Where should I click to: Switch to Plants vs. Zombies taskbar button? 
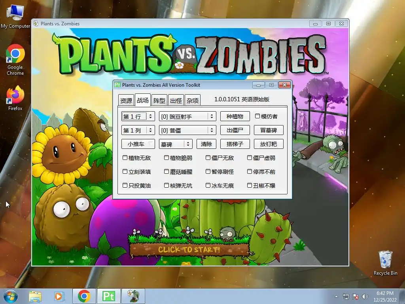[133, 296]
